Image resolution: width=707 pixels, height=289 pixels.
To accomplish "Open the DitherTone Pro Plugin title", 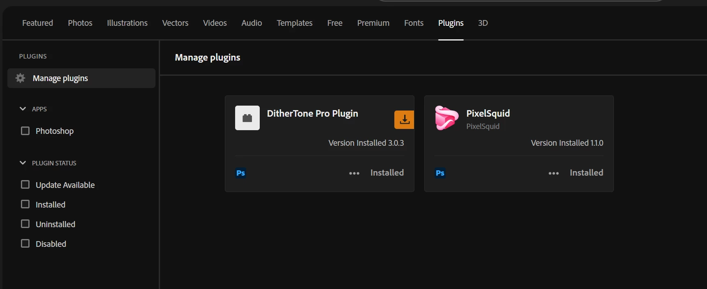I will pos(313,113).
